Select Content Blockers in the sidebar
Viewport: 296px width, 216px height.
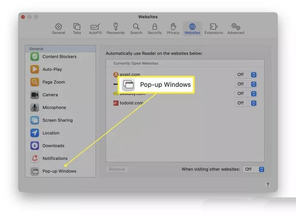[x=59, y=57]
